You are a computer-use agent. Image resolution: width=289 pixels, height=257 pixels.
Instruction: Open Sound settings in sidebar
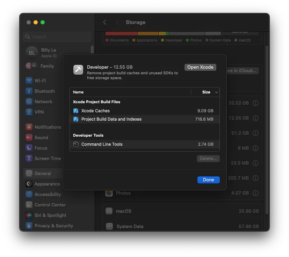pos(37,137)
